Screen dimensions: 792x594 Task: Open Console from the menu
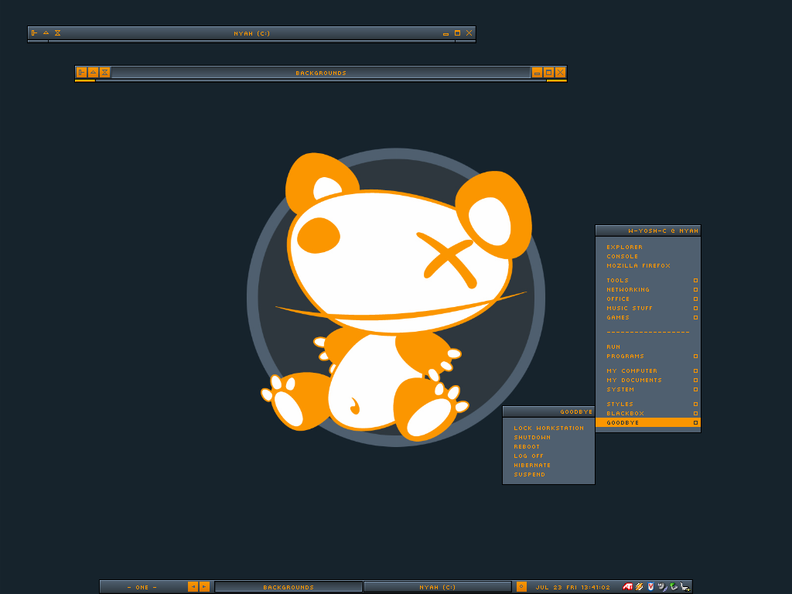pyautogui.click(x=648, y=256)
